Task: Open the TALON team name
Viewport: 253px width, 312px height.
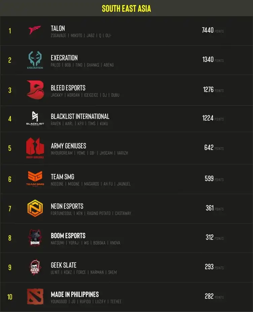Action: (58, 28)
